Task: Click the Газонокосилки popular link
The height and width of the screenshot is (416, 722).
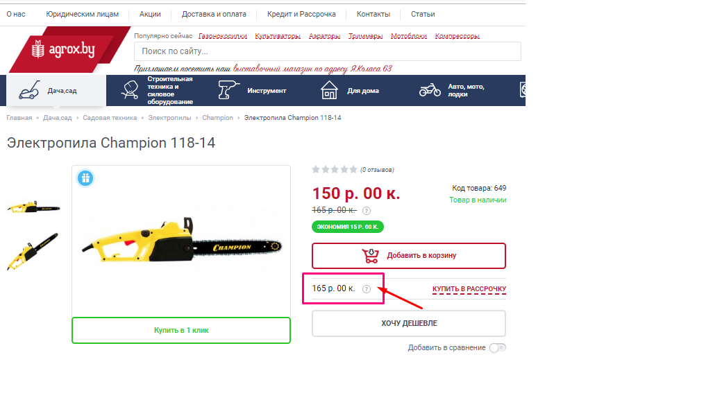Action: [222, 36]
